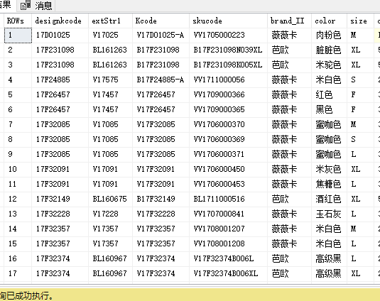The image size is (380, 301).
Task: Select row 1 in ROWs column
Action: pos(18,35)
